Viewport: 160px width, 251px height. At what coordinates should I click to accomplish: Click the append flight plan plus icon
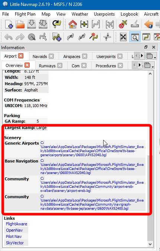pyautogui.click(x=56, y=37)
